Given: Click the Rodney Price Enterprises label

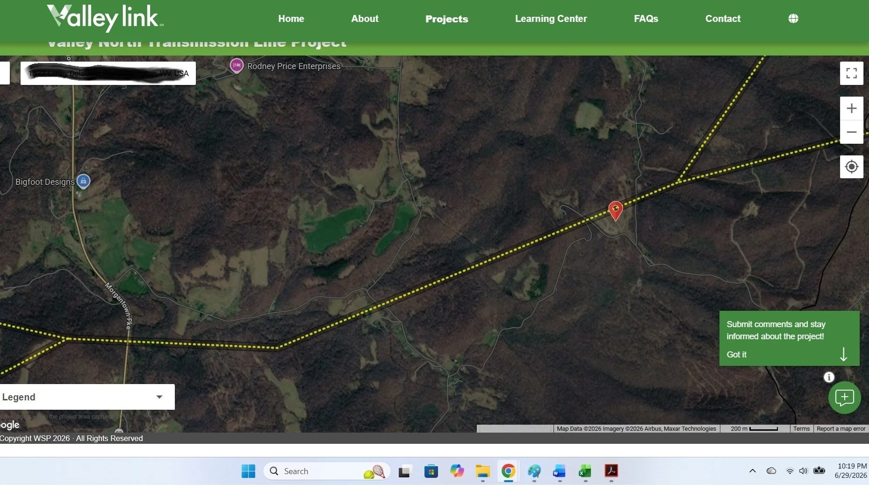Looking at the screenshot, I should pyautogui.click(x=294, y=66).
